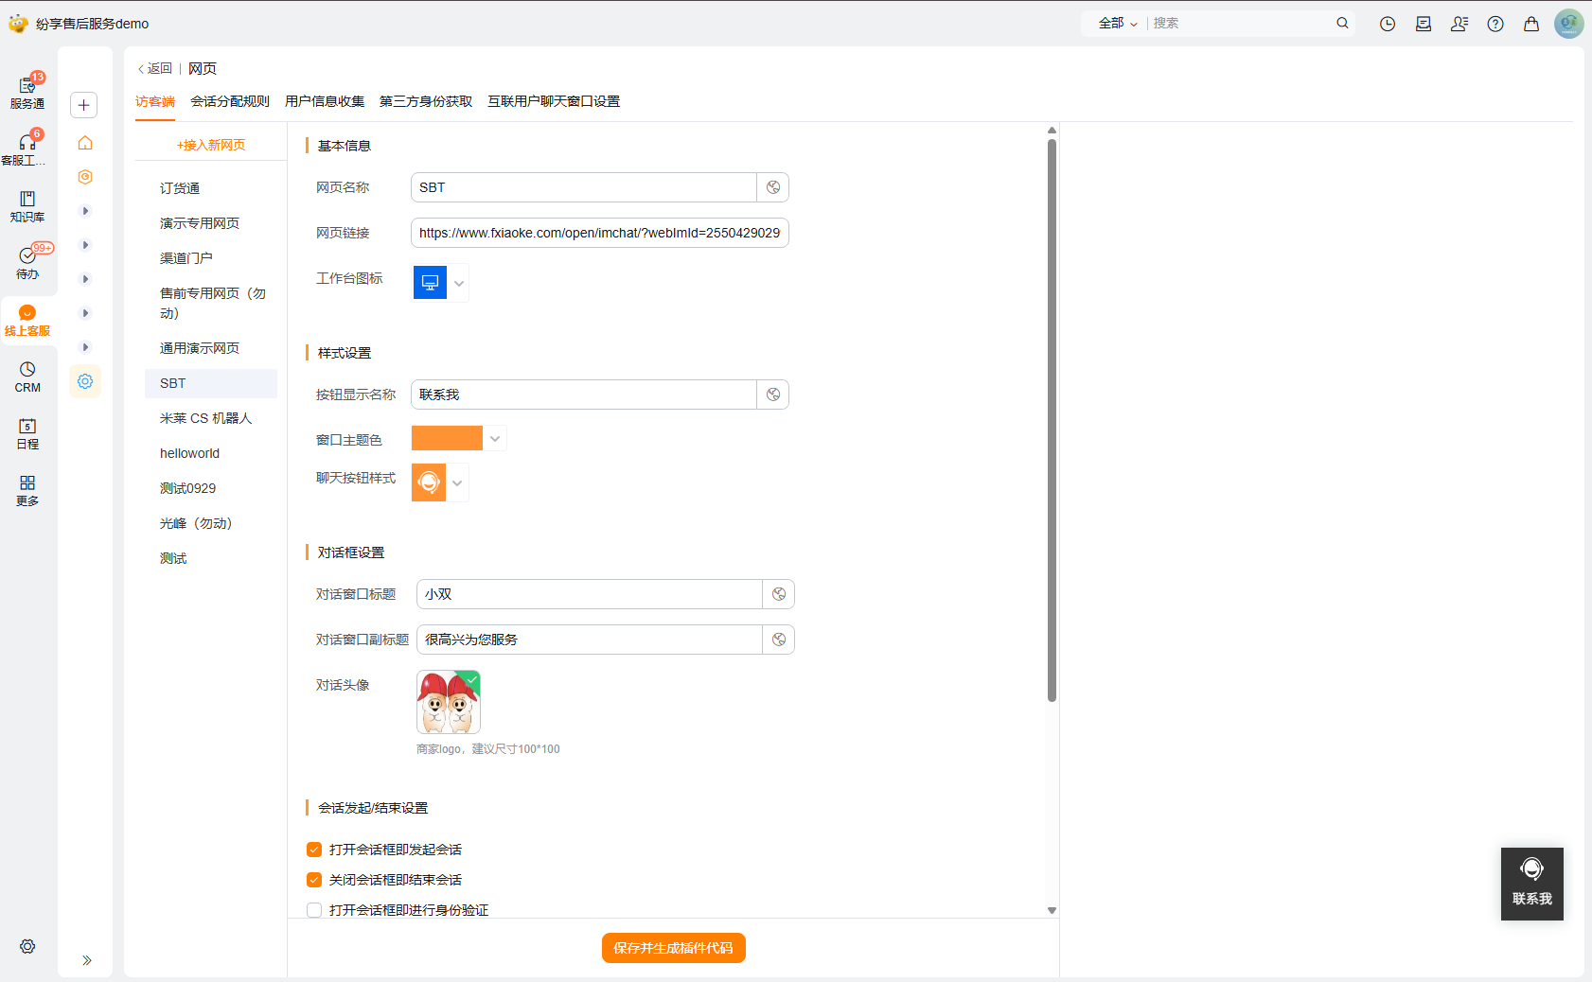This screenshot has height=982, width=1592.
Task: Click the plus add button in secondary sidebar
Action: pyautogui.click(x=84, y=105)
